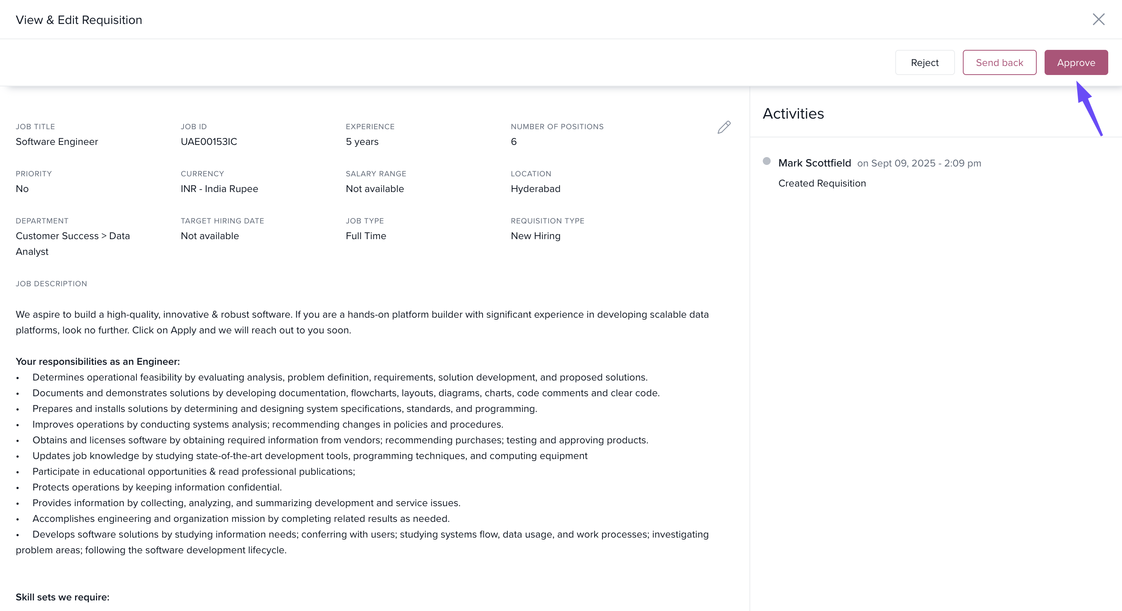Viewport: 1122px width, 611px height.
Task: Reject the requisition
Action: (x=924, y=63)
